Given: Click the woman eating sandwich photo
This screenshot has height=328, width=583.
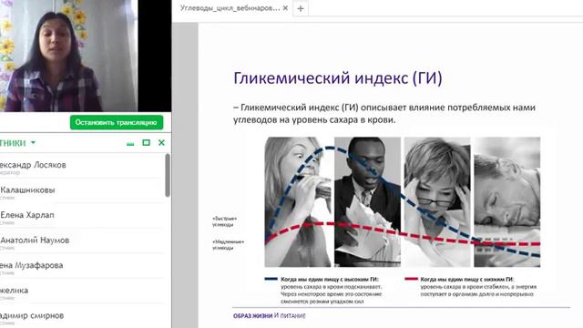Looking at the screenshot, I should [x=298, y=202].
